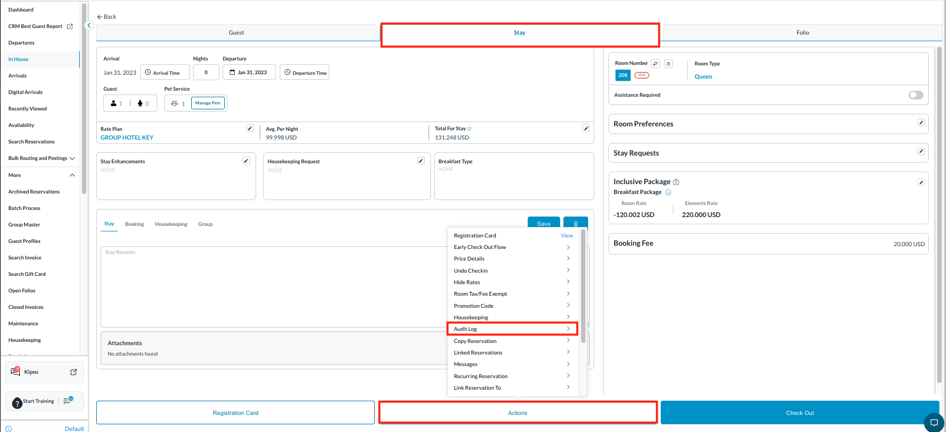The height and width of the screenshot is (432, 946).
Task: Edit Housekeeping Request via pencil icon
Action: coord(421,160)
